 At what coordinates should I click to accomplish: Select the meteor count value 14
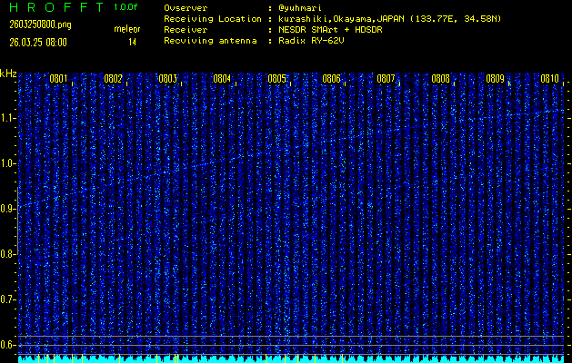pos(132,42)
